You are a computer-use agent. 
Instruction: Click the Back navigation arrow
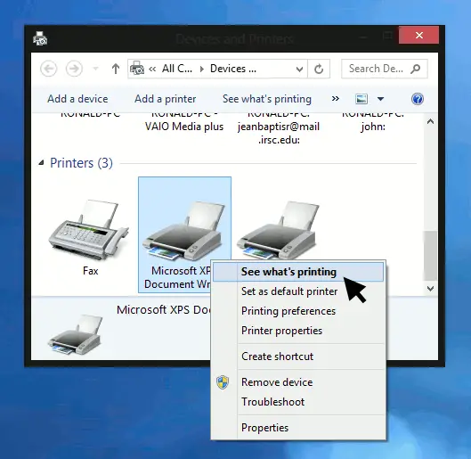[49, 69]
